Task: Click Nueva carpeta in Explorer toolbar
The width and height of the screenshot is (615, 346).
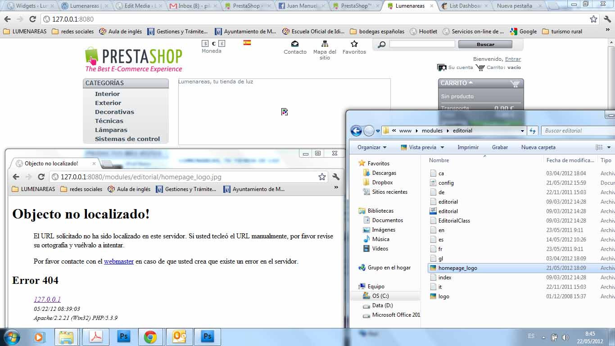Action: pos(538,147)
